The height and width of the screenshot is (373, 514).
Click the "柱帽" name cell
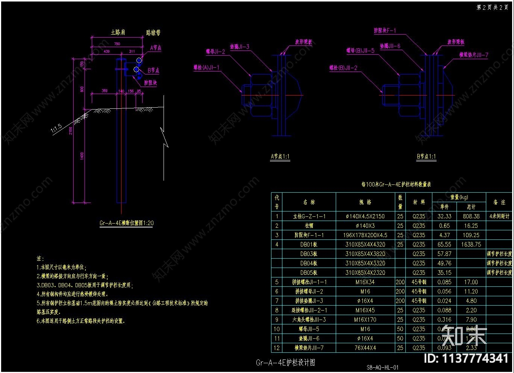[309, 226]
